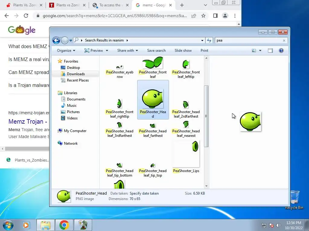Bookmark this page with star icon
The height and width of the screenshot is (231, 309).
tap(203, 16)
